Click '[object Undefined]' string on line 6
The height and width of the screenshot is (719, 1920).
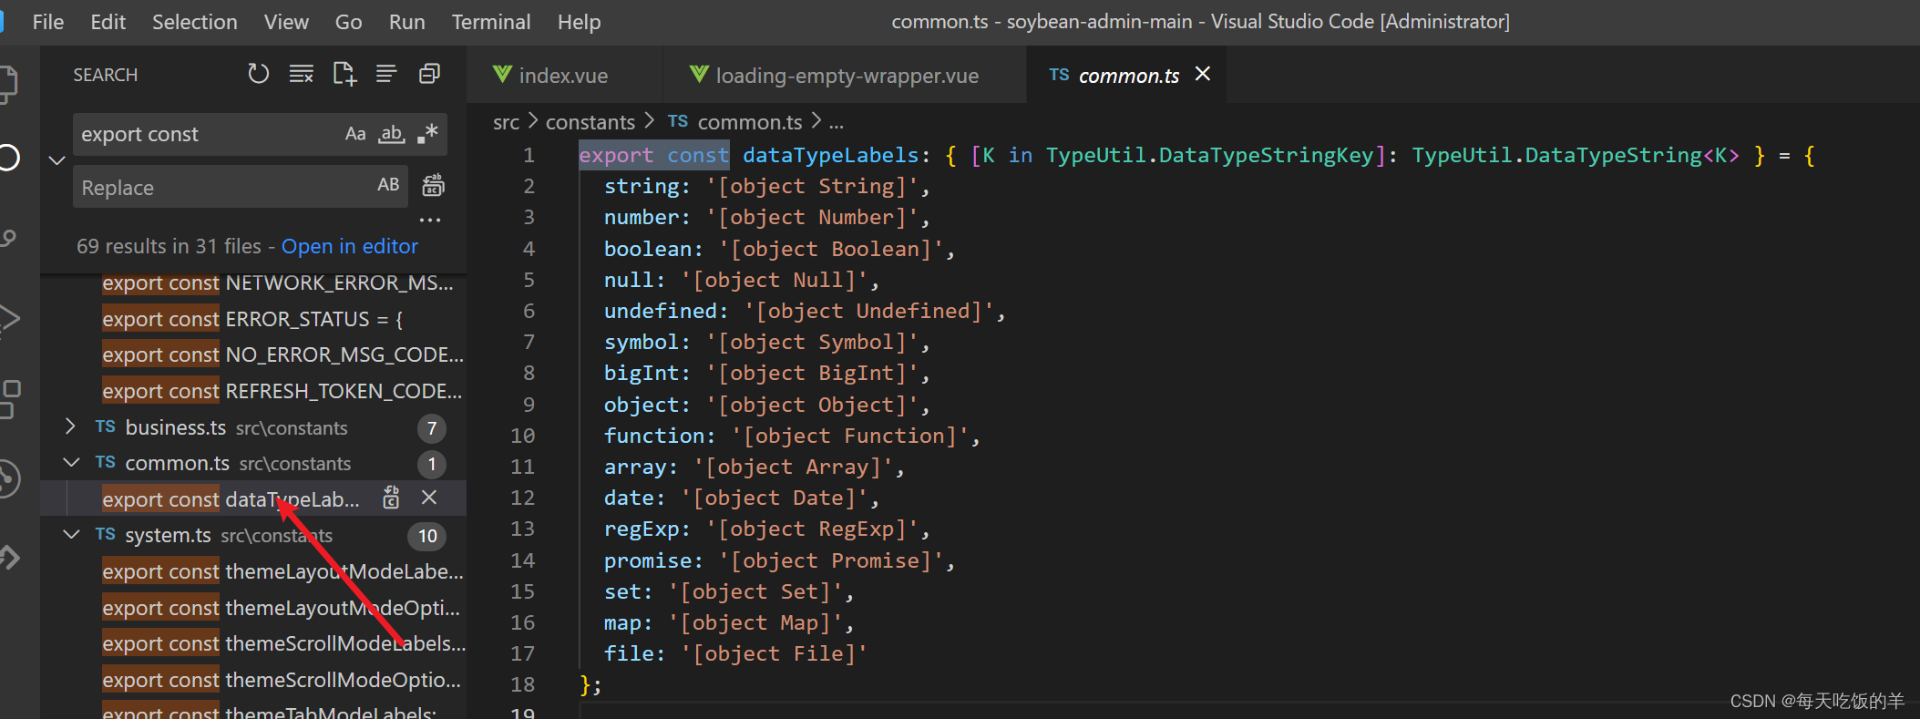pyautogui.click(x=868, y=311)
